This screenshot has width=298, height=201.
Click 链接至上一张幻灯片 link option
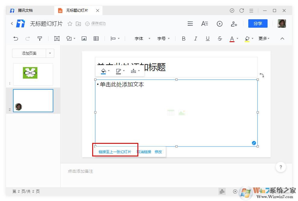coord(114,152)
